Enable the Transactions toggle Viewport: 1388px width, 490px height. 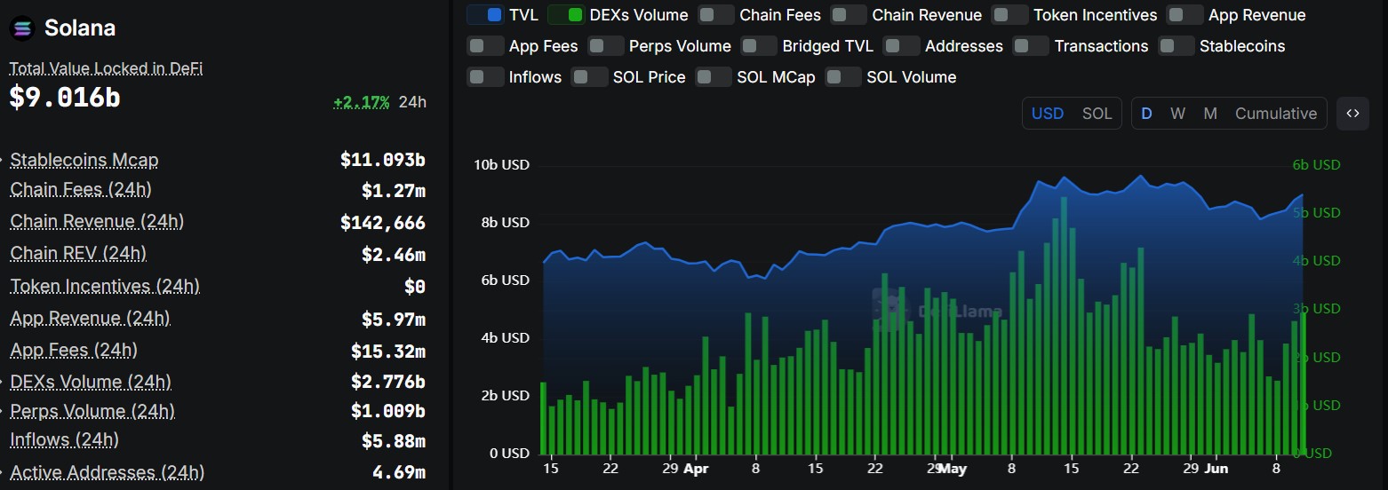coord(1031,46)
